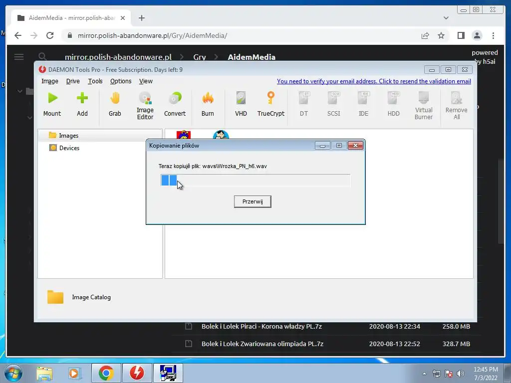Go to mirror.polish-abandonware.pl breadcrumb

(x=118, y=57)
